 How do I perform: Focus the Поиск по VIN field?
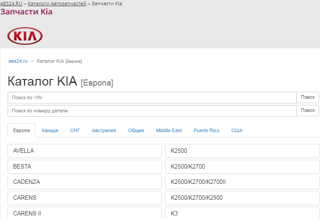(x=152, y=97)
